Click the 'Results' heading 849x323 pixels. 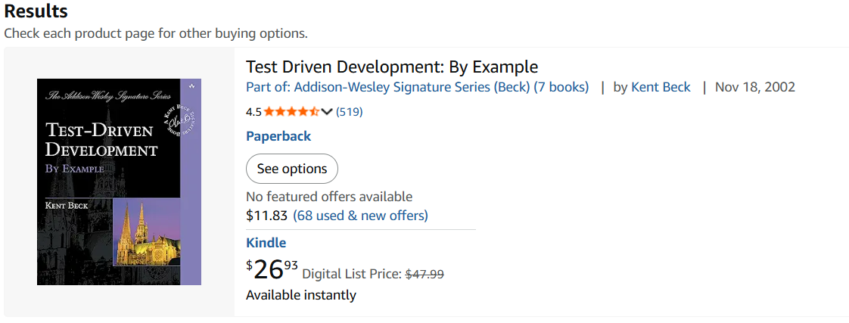[x=36, y=12]
